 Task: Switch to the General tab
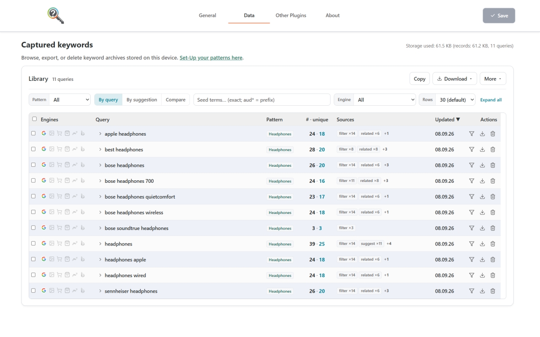coord(208,16)
